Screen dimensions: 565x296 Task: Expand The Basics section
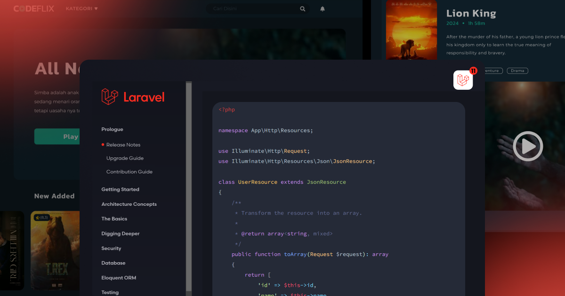click(x=114, y=219)
